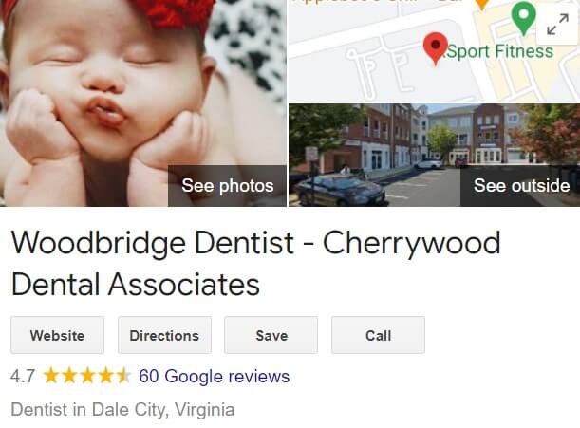Open the business Website button

pos(57,335)
